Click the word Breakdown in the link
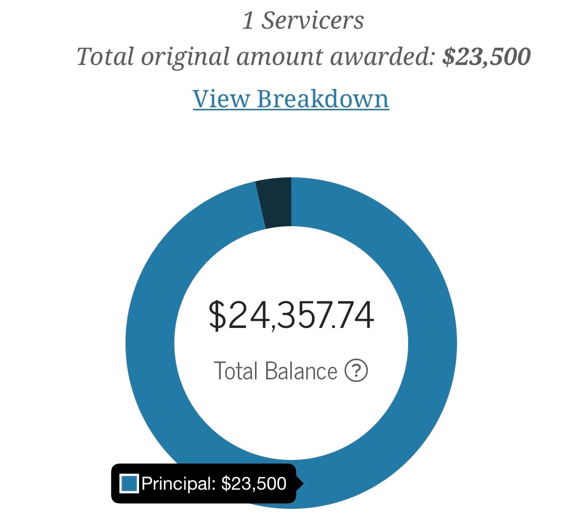 [x=323, y=98]
